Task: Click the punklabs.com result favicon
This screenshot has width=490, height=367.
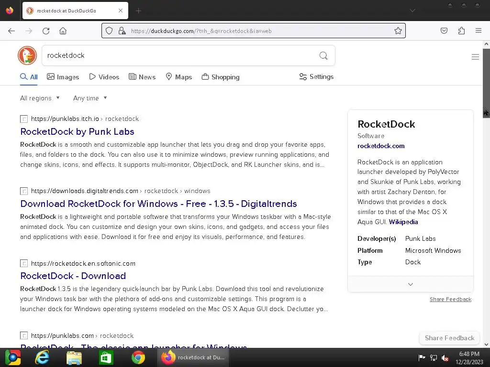Action: tap(24, 336)
